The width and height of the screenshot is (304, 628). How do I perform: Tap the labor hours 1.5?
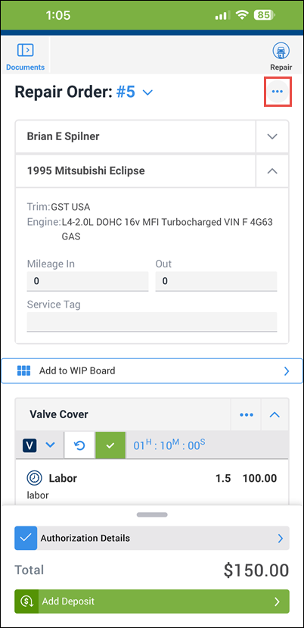(x=223, y=478)
